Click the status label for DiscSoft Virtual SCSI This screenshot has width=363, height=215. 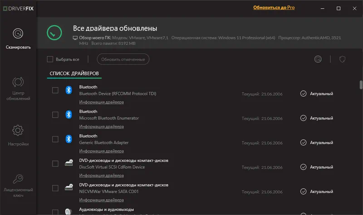pos(322,167)
